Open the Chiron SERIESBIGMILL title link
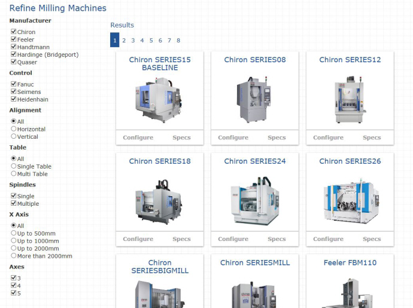The height and width of the screenshot is (308, 413). pos(160,267)
